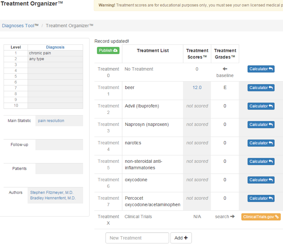Screen dimensions: 283x246
Task: Click the pain resolution statistic link
Action: click(x=51, y=121)
